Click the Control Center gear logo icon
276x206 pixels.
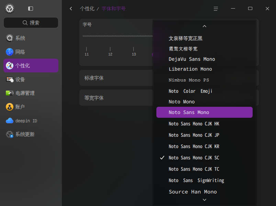click(x=10, y=9)
